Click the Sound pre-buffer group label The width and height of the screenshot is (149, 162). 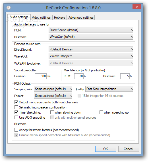25,70
